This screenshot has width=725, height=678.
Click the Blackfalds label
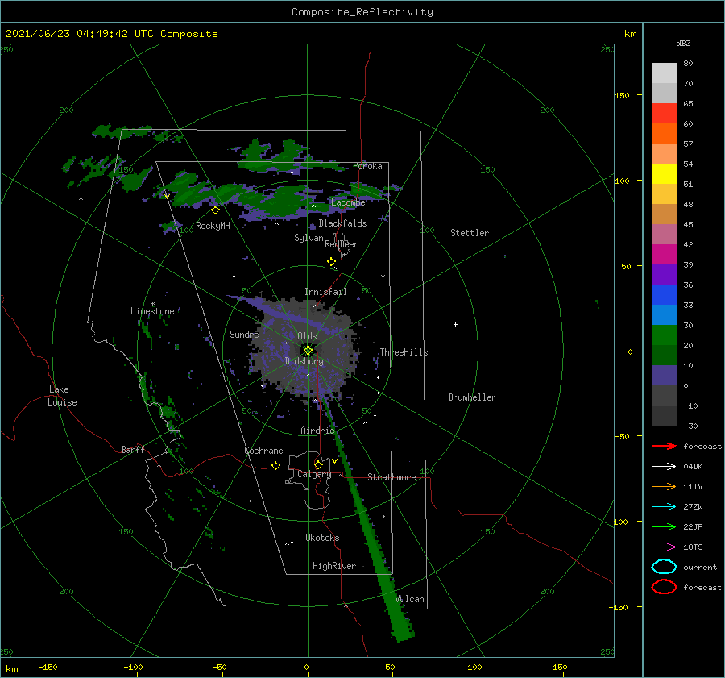[x=342, y=223]
